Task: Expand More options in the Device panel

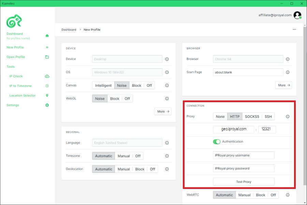Action: [163, 111]
